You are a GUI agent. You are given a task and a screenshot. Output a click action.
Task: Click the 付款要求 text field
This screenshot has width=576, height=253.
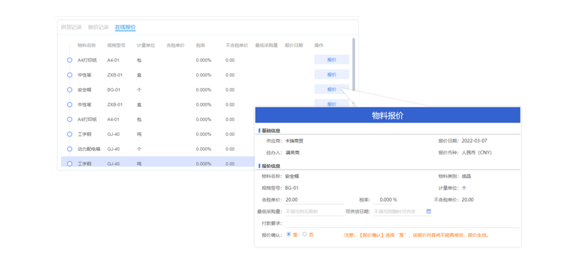pos(402,223)
